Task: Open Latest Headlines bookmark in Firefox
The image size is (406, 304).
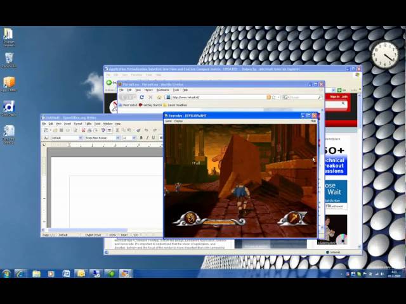Action: (175, 105)
